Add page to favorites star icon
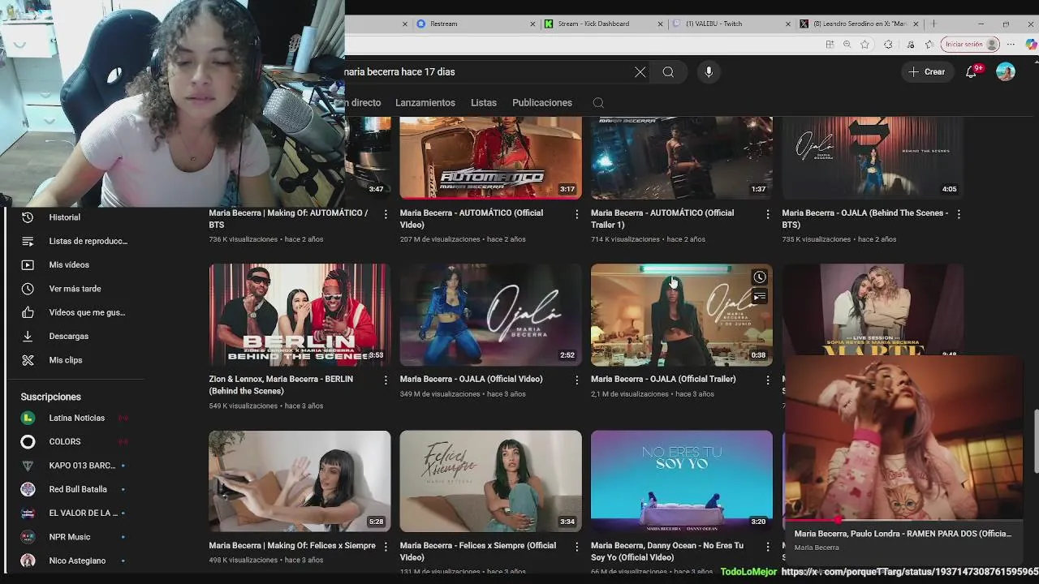 (x=864, y=45)
